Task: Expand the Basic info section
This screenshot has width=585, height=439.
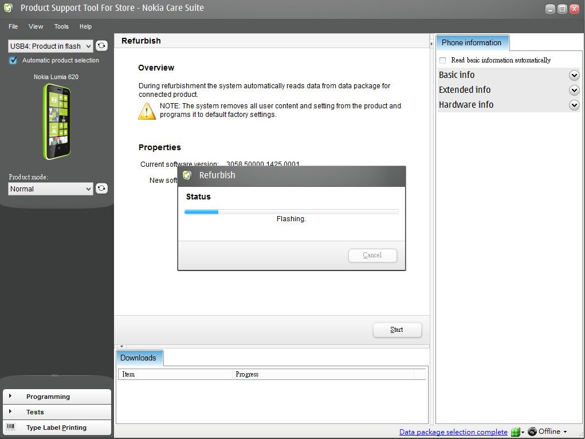Action: point(574,75)
